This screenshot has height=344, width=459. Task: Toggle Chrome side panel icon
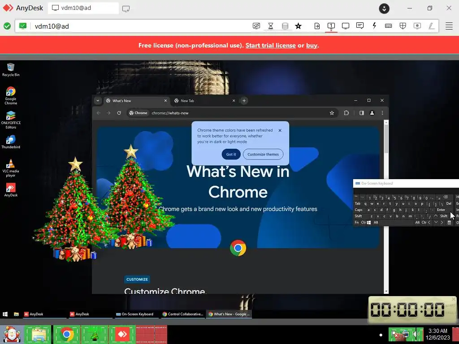coord(362,113)
